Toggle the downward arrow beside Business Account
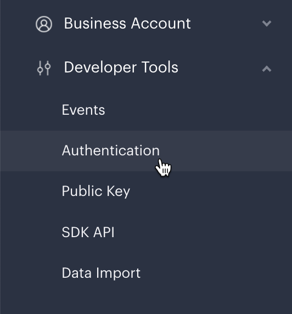This screenshot has height=314, width=292. point(267,24)
